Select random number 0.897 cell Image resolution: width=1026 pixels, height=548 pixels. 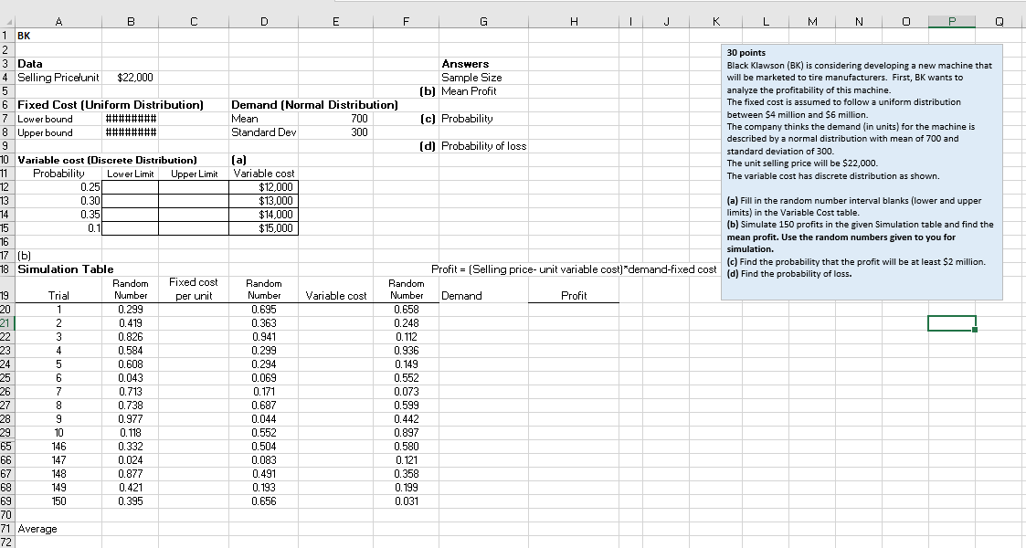(x=407, y=433)
